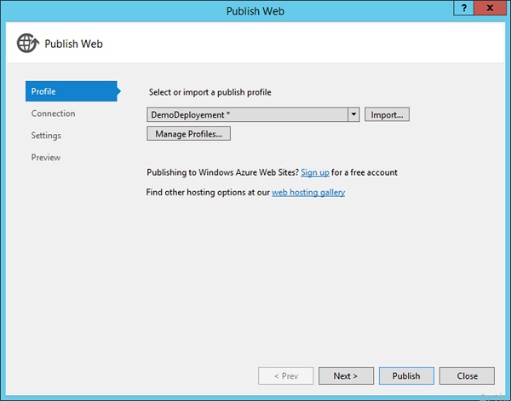Viewport: 511px width, 401px height.
Task: Expand the publish profile dropdown arrow
Action: click(x=353, y=113)
